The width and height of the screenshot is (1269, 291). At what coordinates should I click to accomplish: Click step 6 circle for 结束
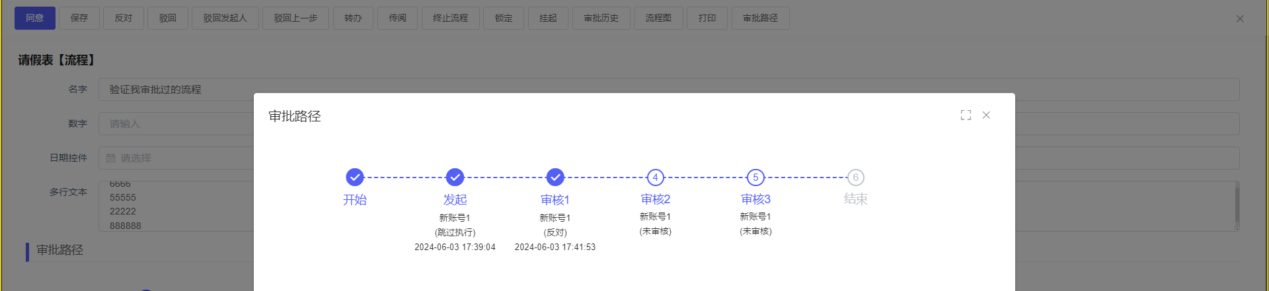[x=855, y=178]
